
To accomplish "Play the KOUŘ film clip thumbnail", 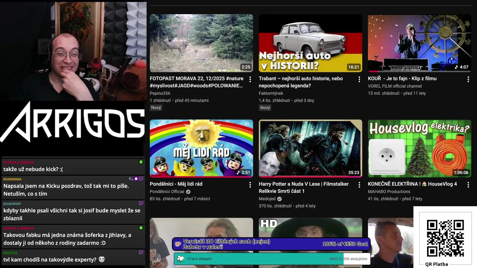I will point(420,43).
